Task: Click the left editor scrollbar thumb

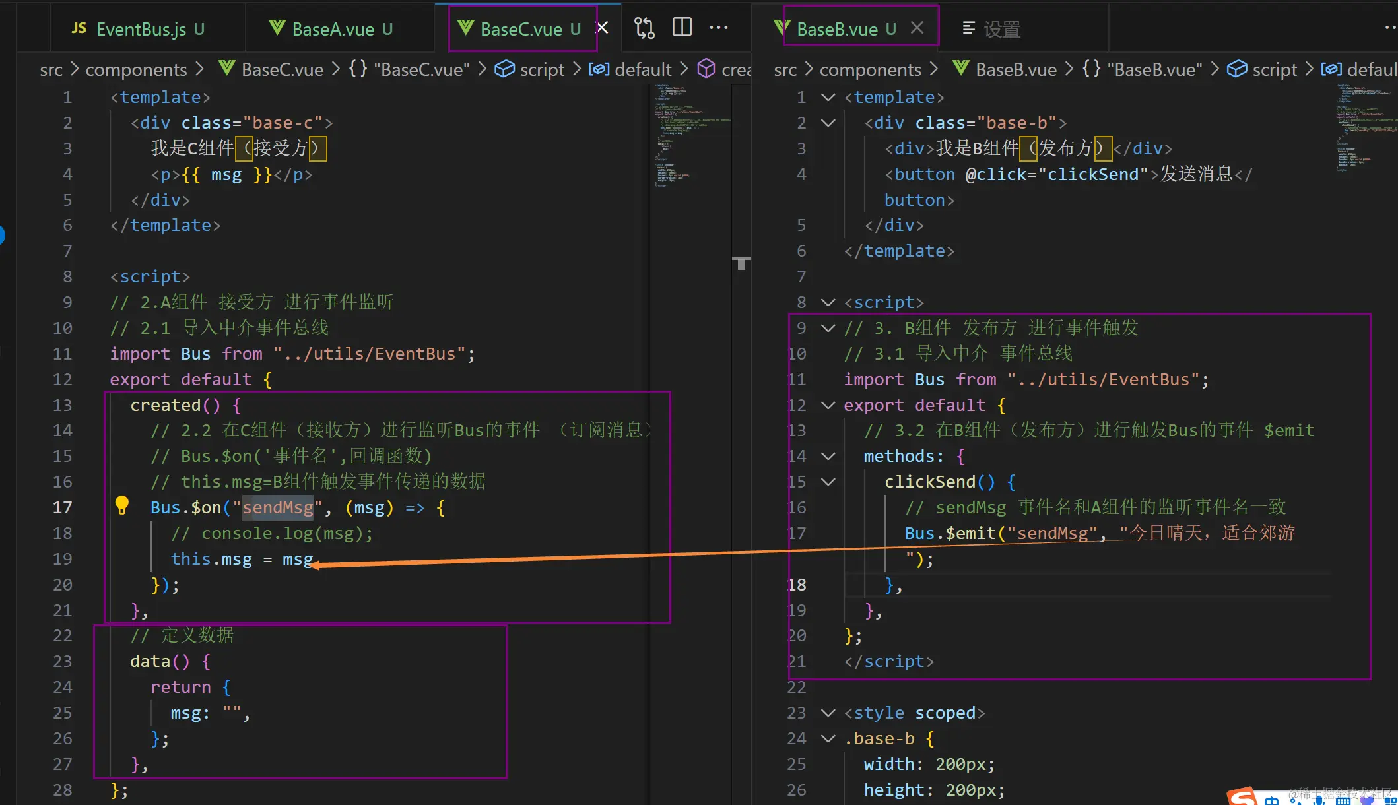Action: [x=742, y=263]
